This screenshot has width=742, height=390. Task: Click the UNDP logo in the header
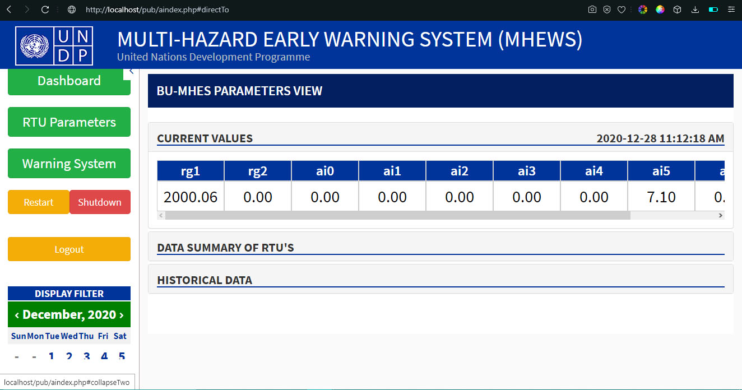click(x=54, y=46)
